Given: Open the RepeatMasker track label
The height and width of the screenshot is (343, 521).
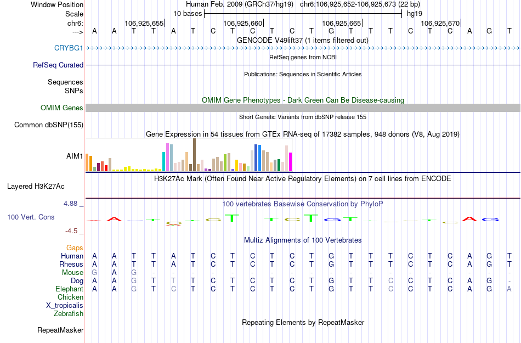Looking at the screenshot, I should [x=60, y=330].
